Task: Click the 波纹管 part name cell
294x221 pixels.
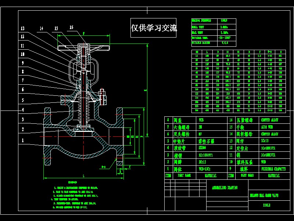Action: click(180, 148)
